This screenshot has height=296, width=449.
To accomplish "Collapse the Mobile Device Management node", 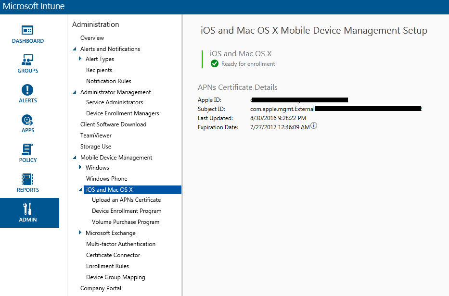I will pyautogui.click(x=75, y=158).
